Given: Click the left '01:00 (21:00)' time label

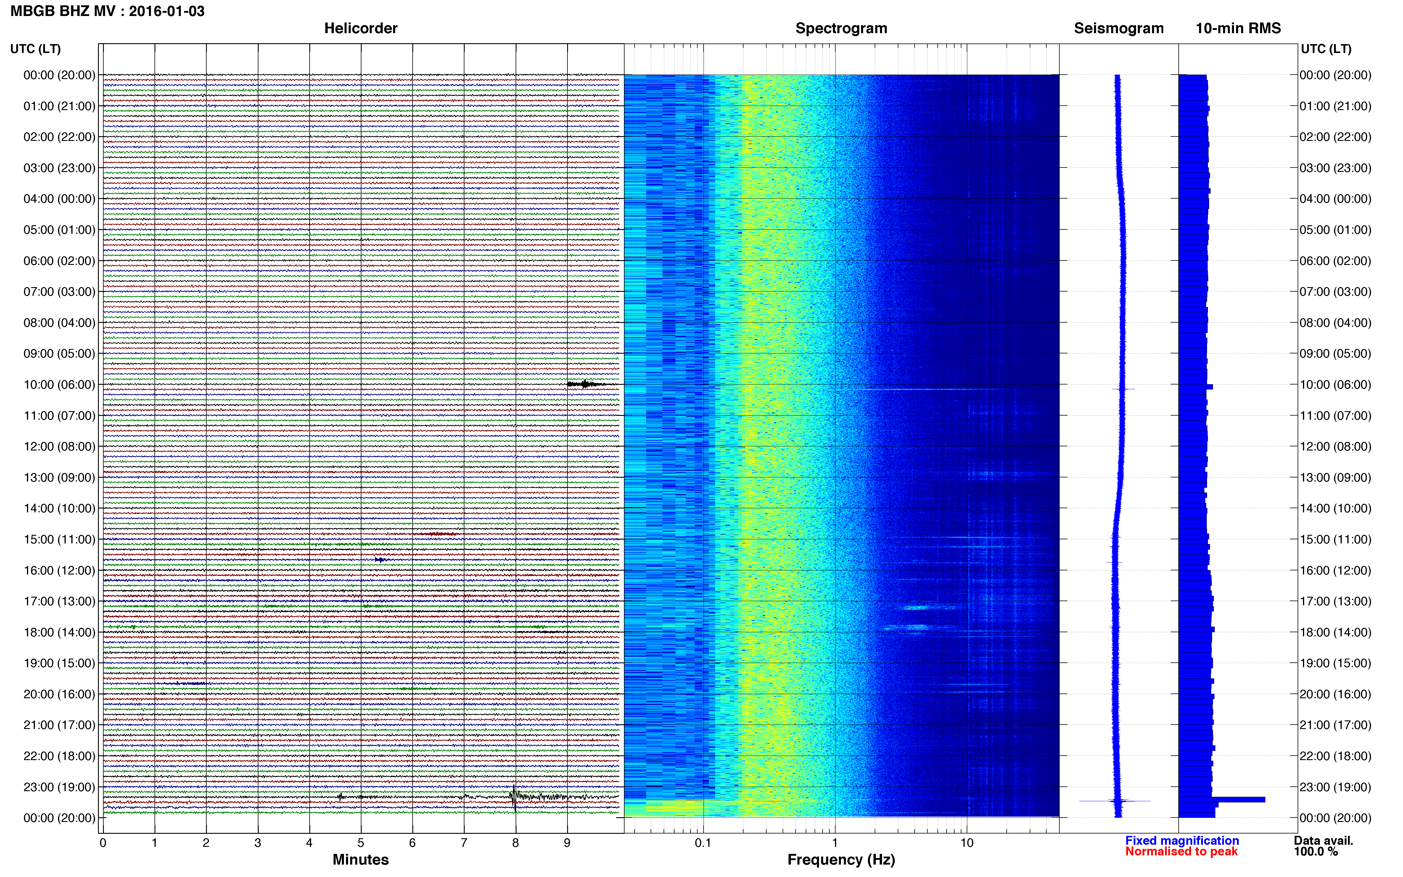Looking at the screenshot, I should (x=59, y=106).
